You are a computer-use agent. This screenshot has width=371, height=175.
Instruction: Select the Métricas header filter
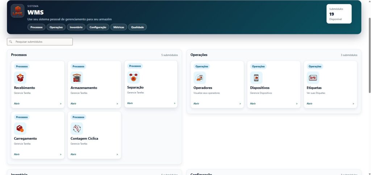119,27
